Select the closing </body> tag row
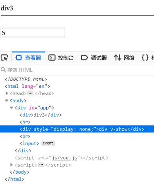 (x=20, y=172)
